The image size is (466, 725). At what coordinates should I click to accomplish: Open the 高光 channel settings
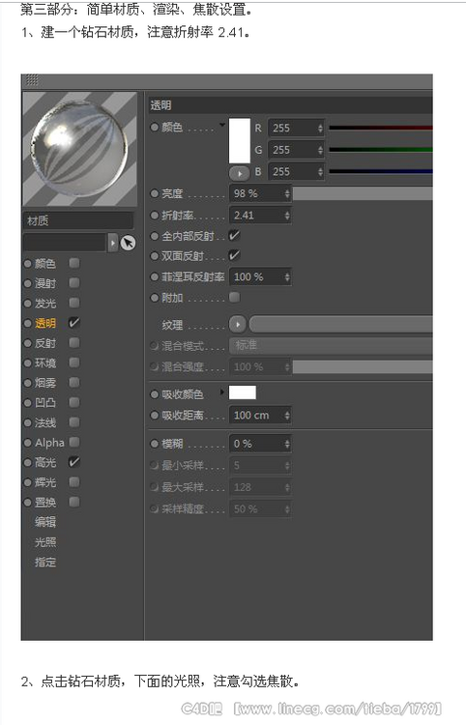point(45,462)
